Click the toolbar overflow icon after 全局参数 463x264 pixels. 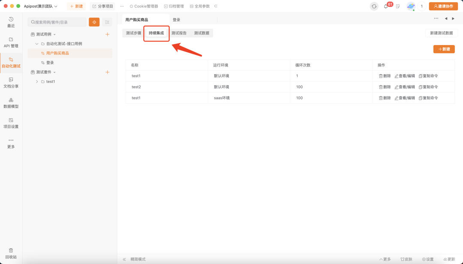point(216,6)
